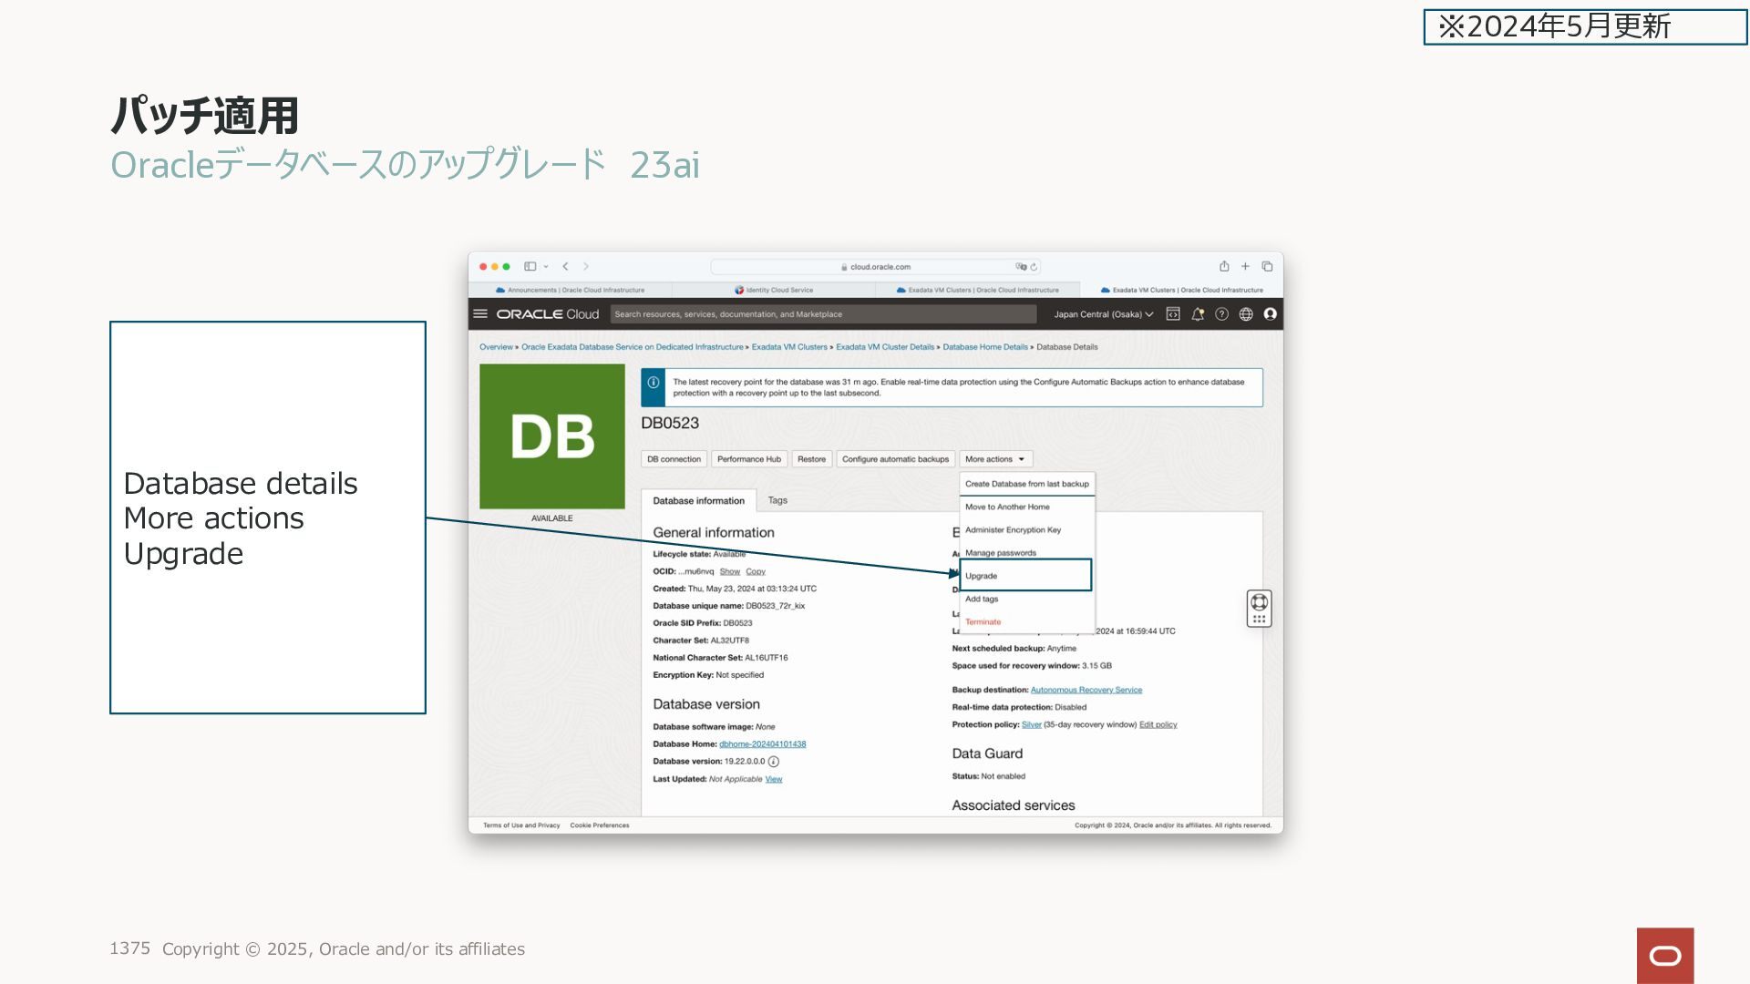Click the Performance Hub button

point(748,459)
